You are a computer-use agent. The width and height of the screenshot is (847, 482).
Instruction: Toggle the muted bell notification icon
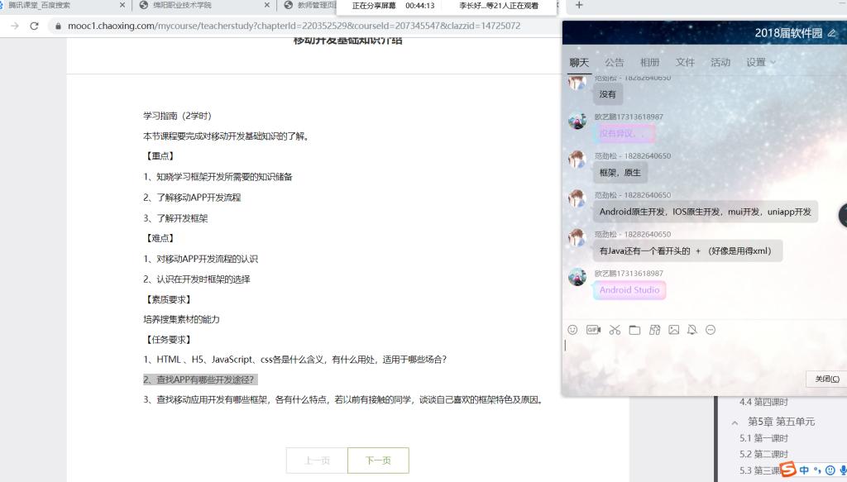coord(692,330)
